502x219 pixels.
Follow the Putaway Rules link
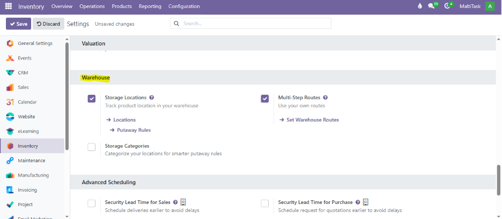coord(134,130)
